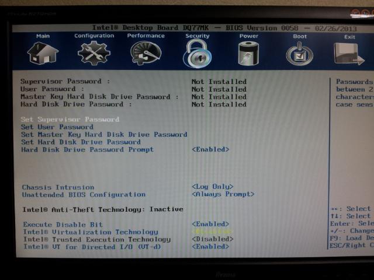Click the F9 Load Defaults hint
The width and height of the screenshot is (374, 280).
point(352,238)
